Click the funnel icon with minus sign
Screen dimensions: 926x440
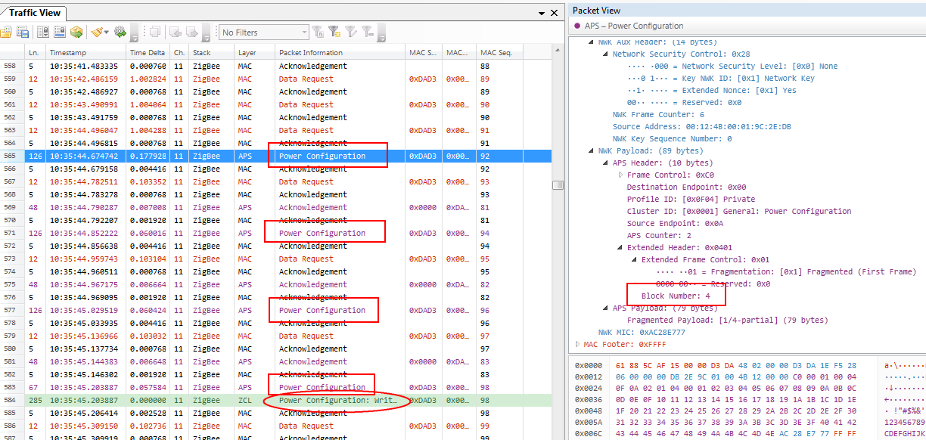pos(367,33)
